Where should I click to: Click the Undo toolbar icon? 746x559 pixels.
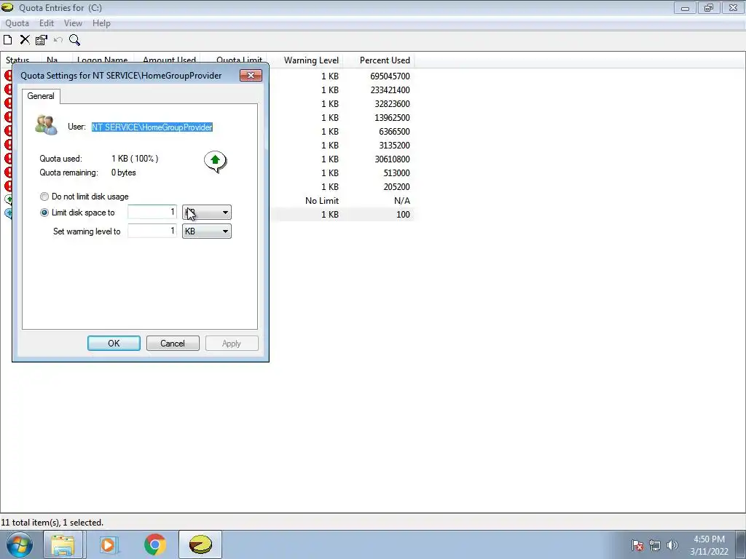(58, 40)
